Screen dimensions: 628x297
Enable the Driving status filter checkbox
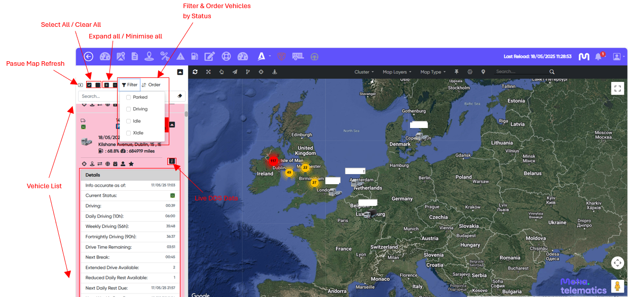tap(129, 109)
